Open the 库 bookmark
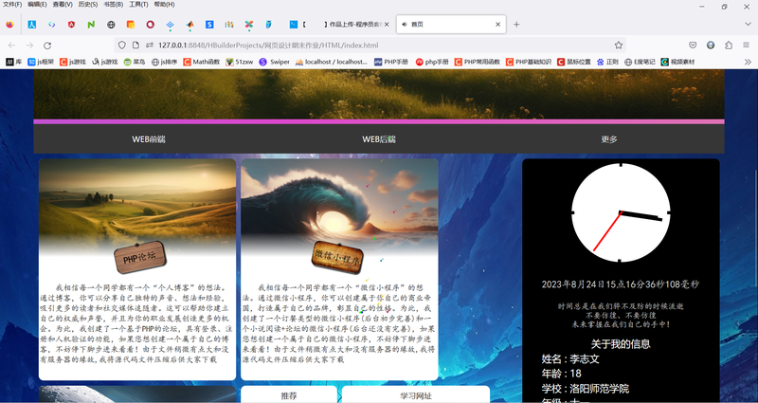This screenshot has width=758, height=403. pos(13,62)
